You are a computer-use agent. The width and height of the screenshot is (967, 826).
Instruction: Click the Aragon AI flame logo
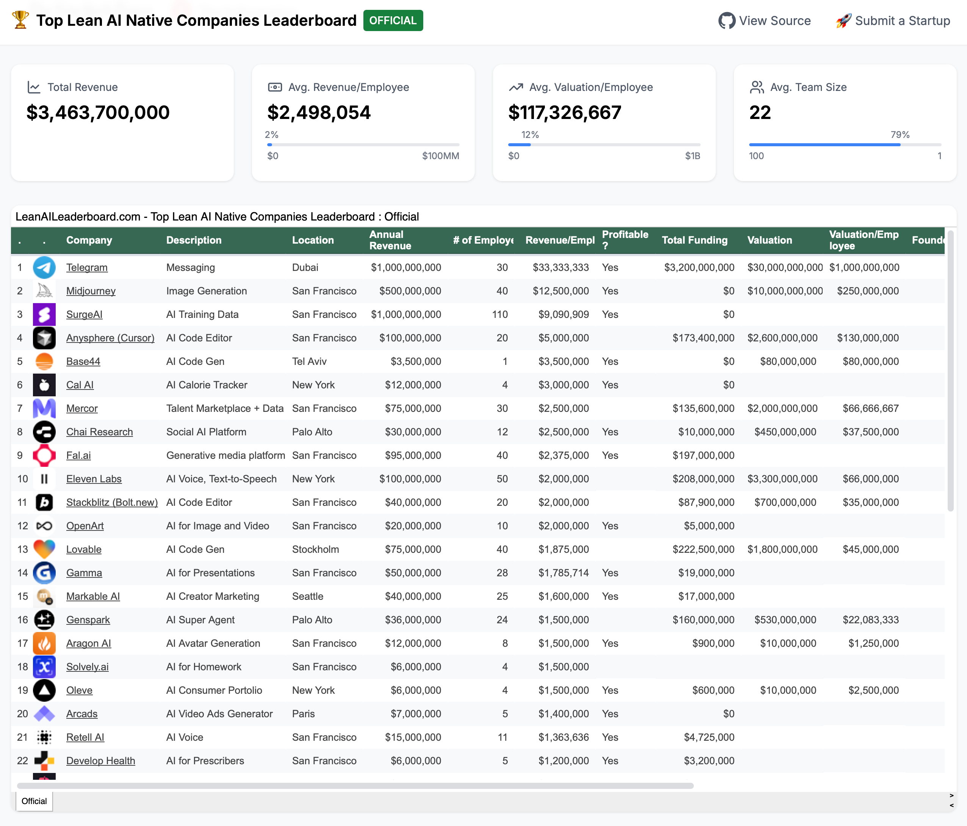point(44,643)
